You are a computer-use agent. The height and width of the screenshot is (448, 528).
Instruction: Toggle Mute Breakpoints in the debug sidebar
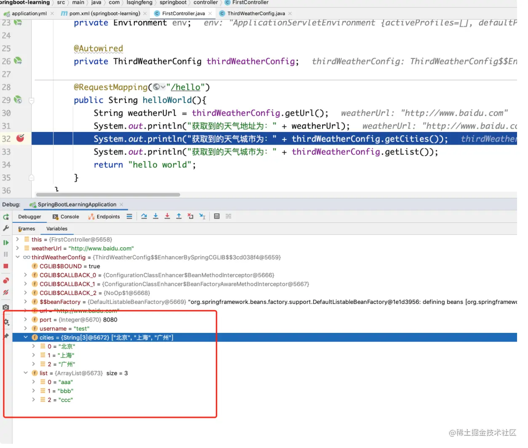pos(6,292)
